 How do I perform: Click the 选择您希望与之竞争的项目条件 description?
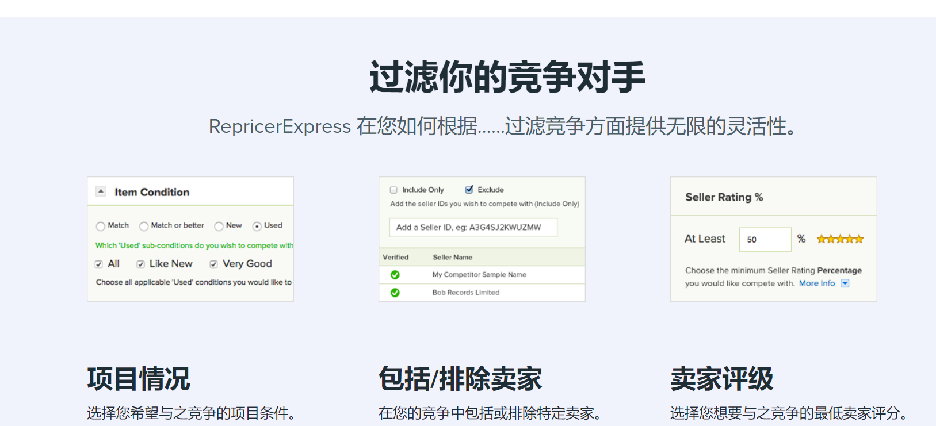coord(191,413)
